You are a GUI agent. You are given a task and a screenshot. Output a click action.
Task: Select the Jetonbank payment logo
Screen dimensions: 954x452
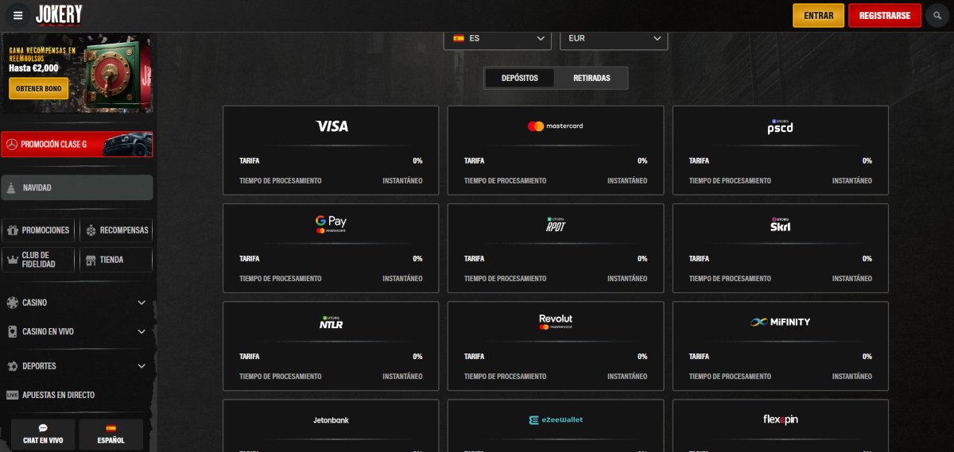click(x=331, y=419)
